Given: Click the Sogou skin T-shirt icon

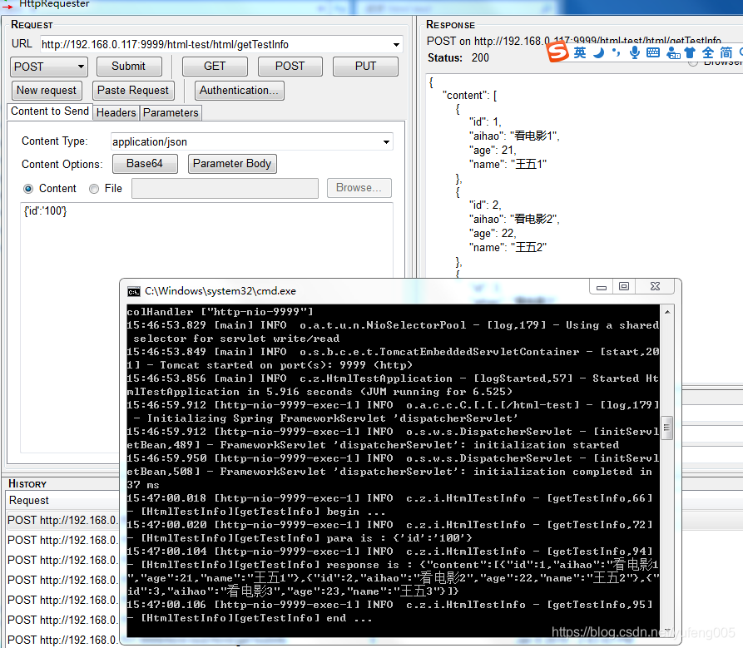Looking at the screenshot, I should click(x=689, y=52).
